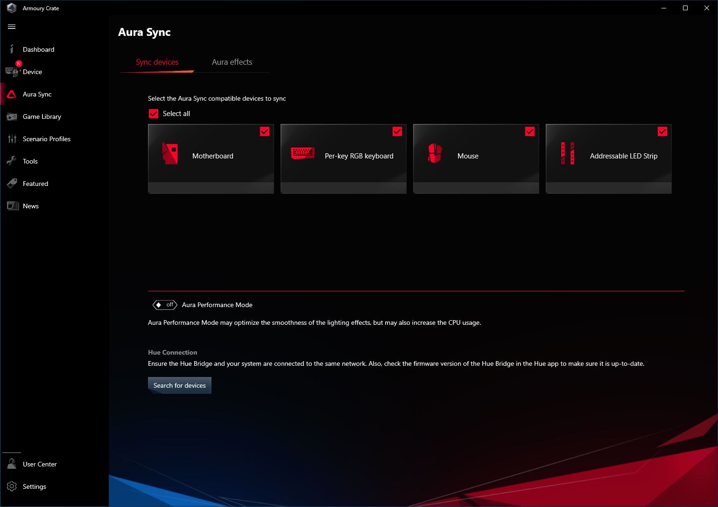
Task: Uncheck the Per-key RGB keyboard checkbox
Action: coord(397,131)
